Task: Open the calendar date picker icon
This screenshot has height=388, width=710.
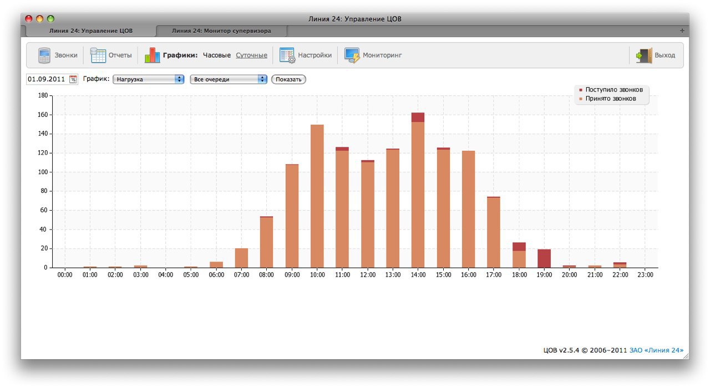Action: 73,79
